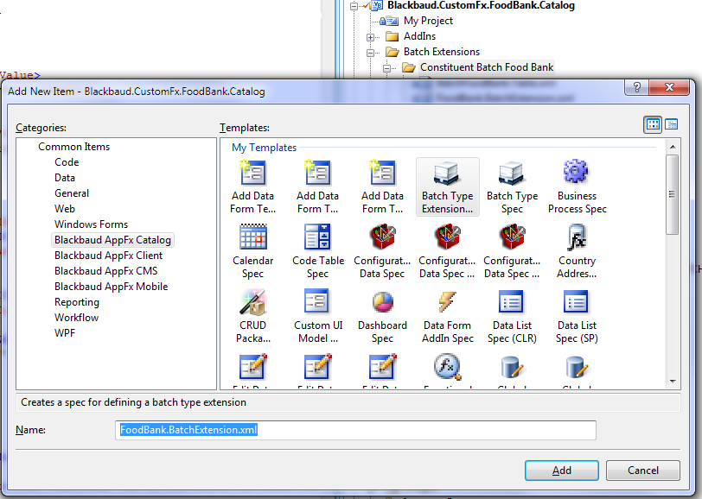This screenshot has height=499, width=702.
Task: Collapse the Batch Extensions tree node
Action: pyautogui.click(x=370, y=53)
